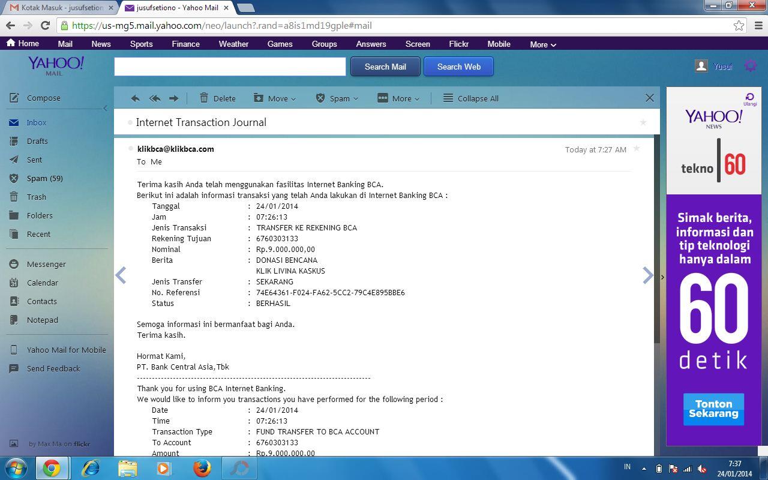
Task: Toggle the star beside Today at 7:27 AM
Action: 637,149
